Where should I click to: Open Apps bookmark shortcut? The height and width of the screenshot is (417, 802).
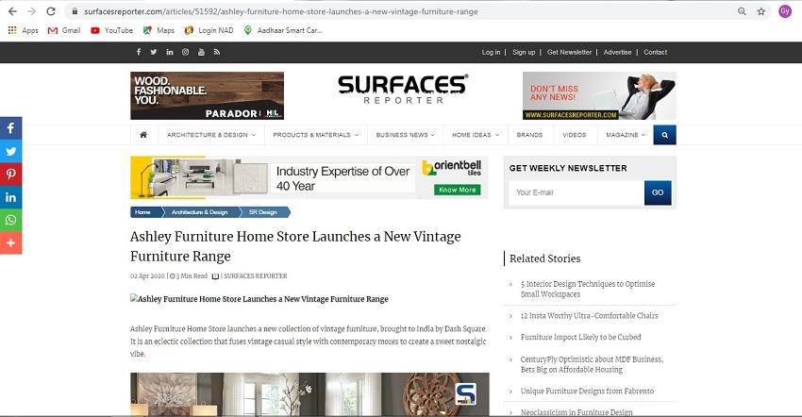point(23,31)
